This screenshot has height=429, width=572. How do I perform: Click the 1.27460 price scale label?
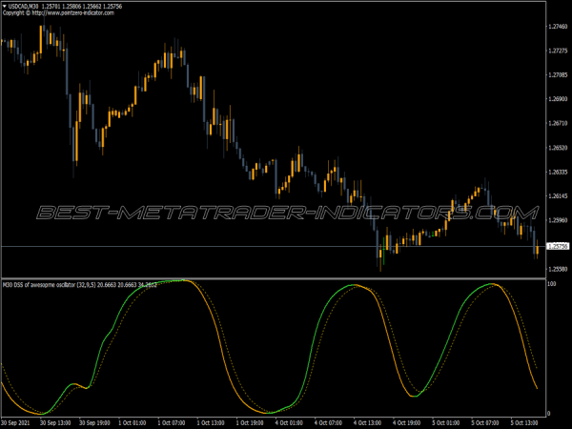tap(558, 27)
